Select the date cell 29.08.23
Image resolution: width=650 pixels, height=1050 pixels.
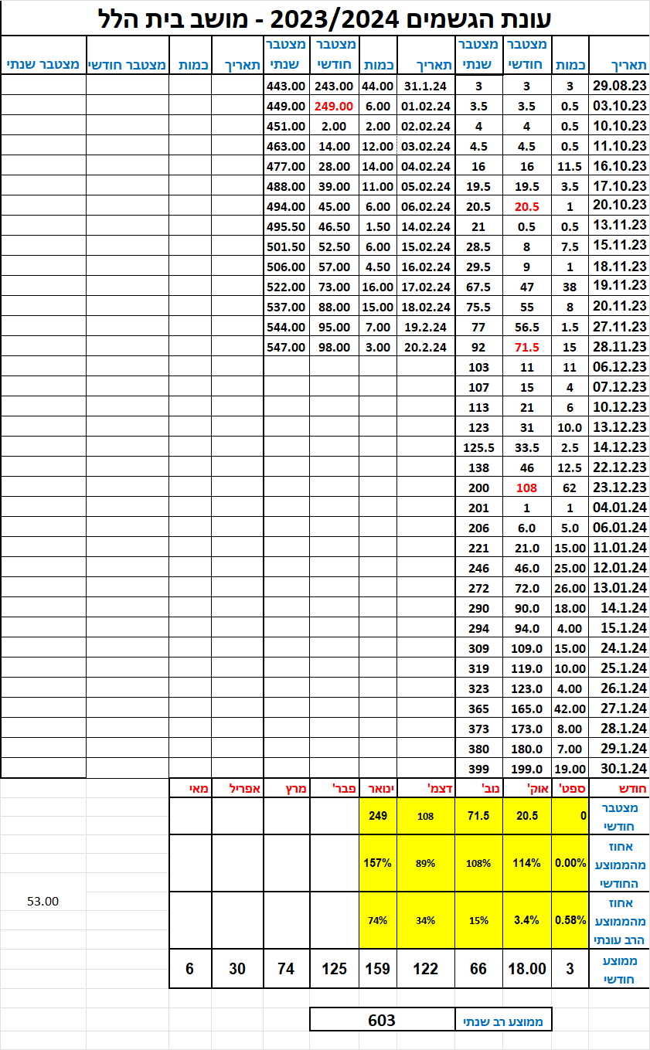point(618,85)
